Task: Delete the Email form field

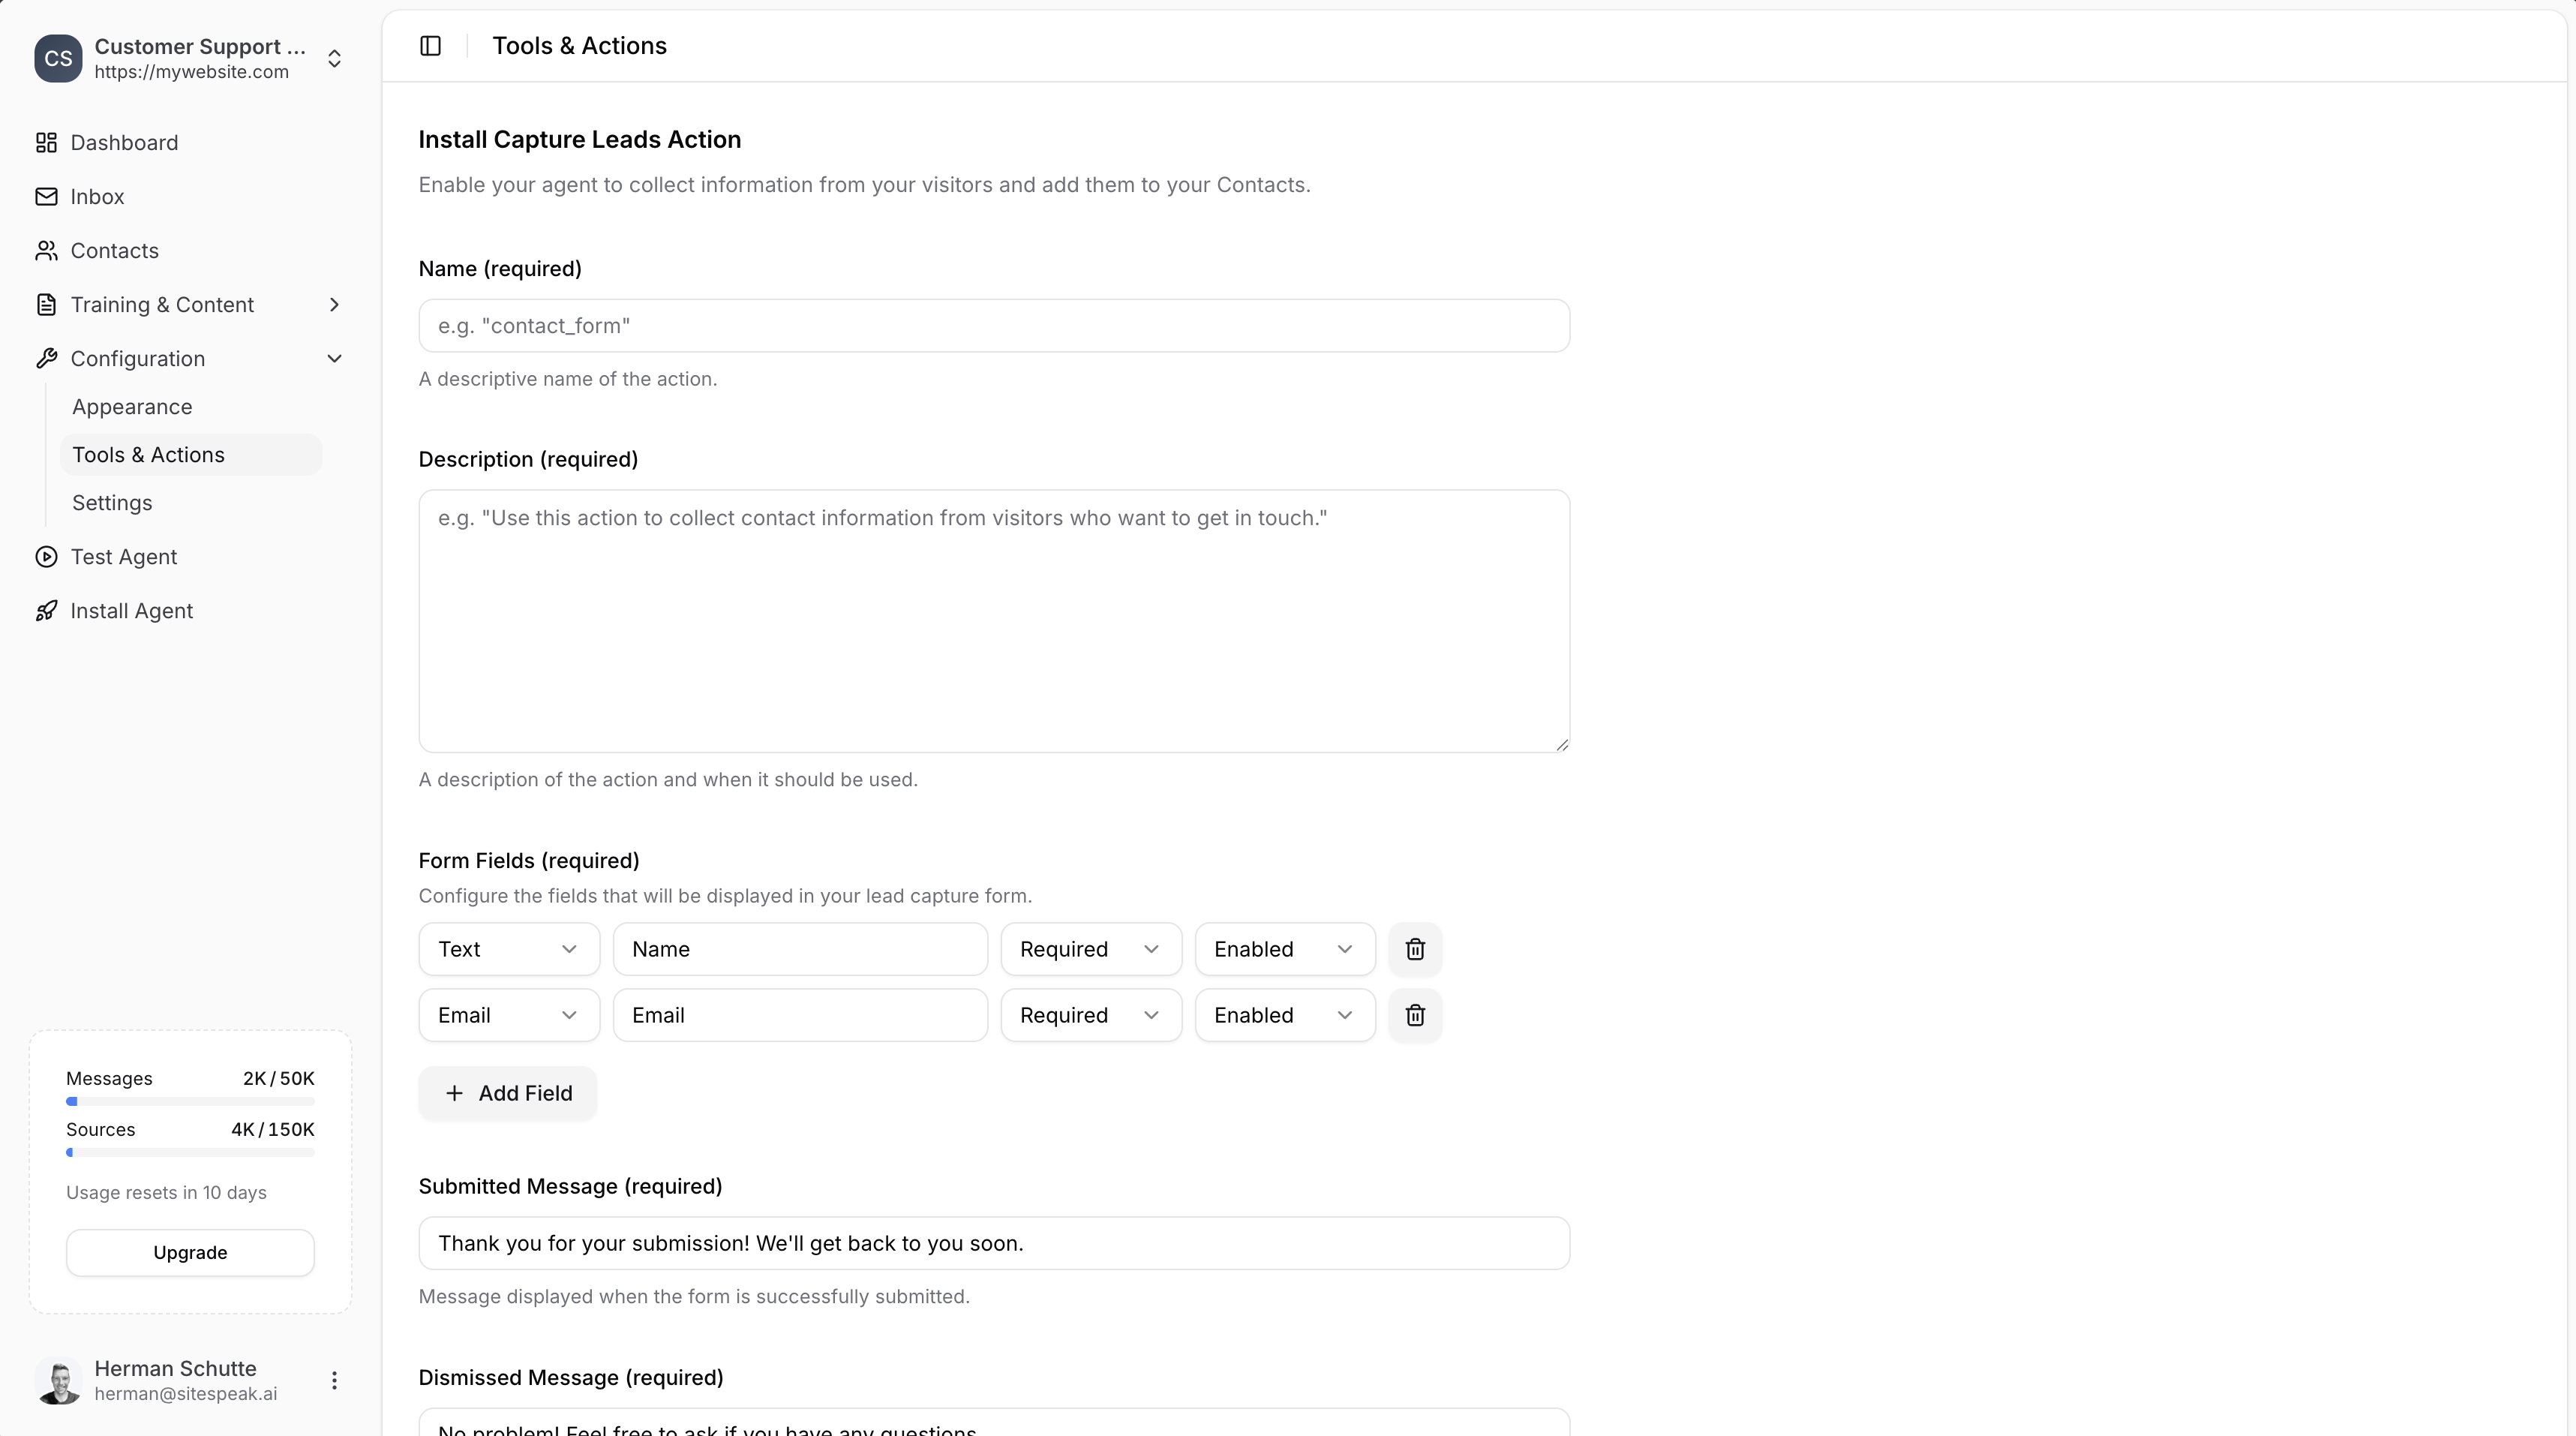Action: pyautogui.click(x=1414, y=1015)
